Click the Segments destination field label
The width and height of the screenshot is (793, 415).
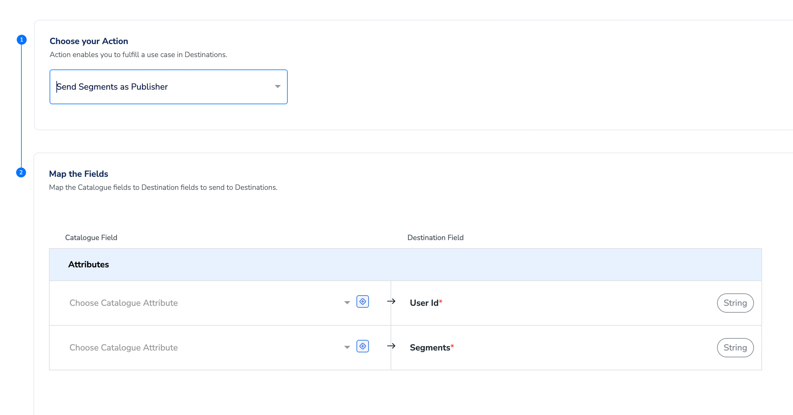[x=430, y=348]
